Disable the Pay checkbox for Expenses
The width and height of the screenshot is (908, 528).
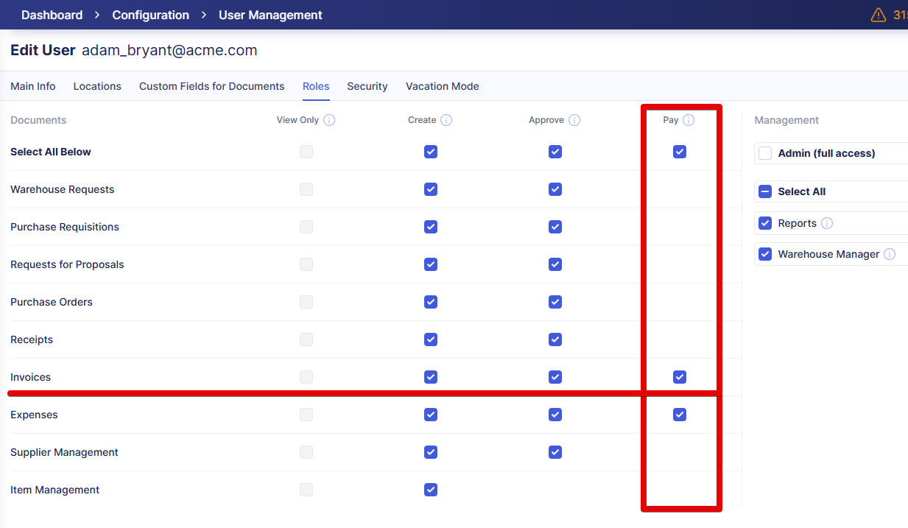pos(680,415)
